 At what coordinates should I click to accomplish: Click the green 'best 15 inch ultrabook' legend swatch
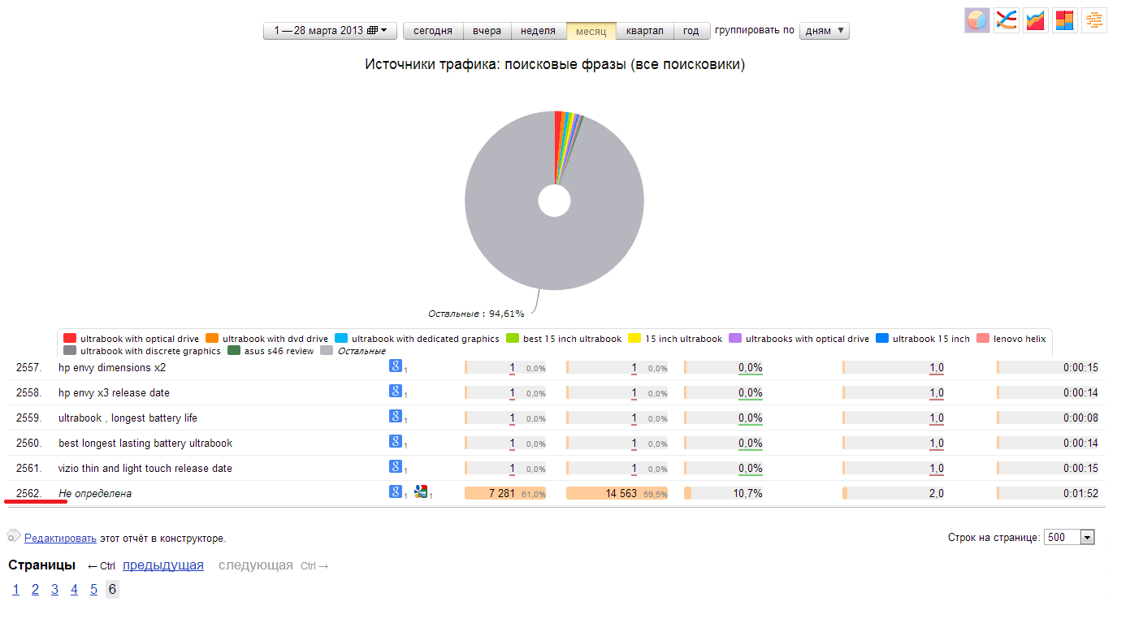coord(513,339)
